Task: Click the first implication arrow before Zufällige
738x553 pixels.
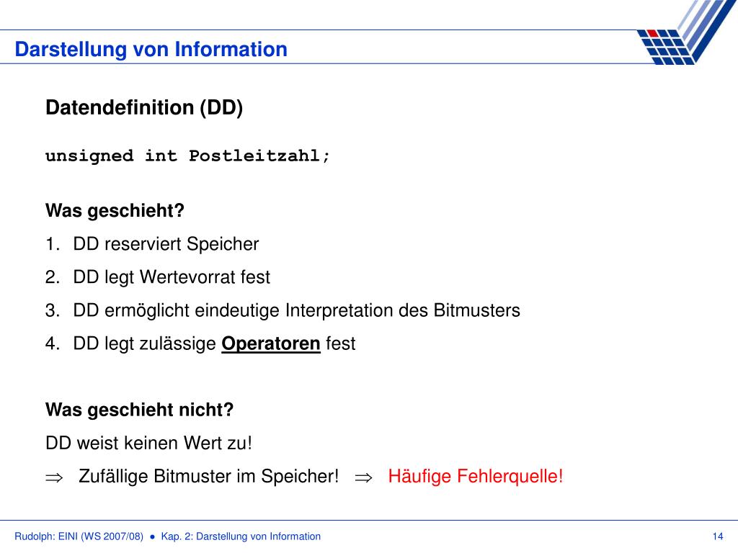Action: tap(53, 477)
